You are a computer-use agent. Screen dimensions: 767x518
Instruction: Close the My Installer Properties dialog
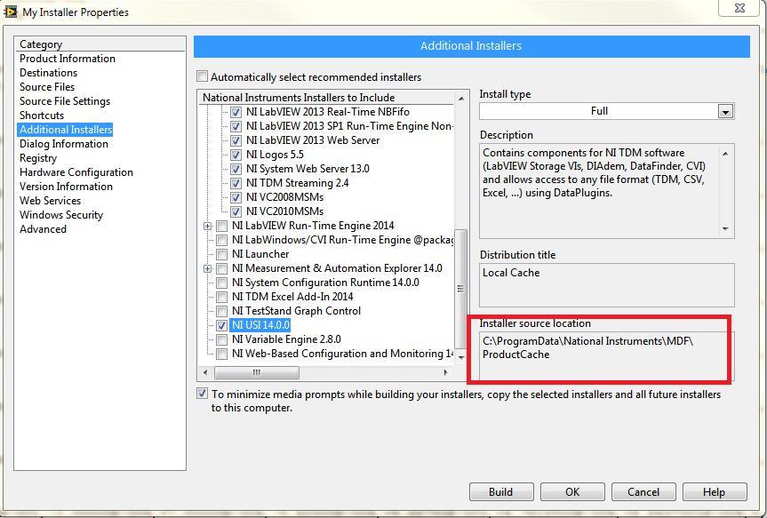(x=739, y=7)
